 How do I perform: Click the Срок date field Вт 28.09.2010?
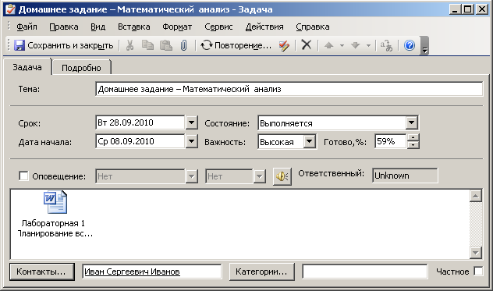[x=140, y=122]
